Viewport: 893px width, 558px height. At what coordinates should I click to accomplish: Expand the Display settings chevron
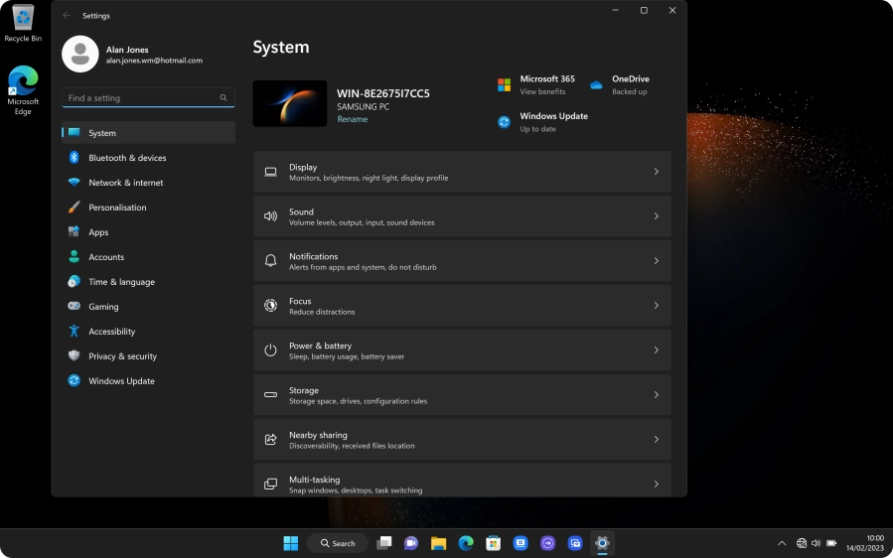tap(656, 172)
